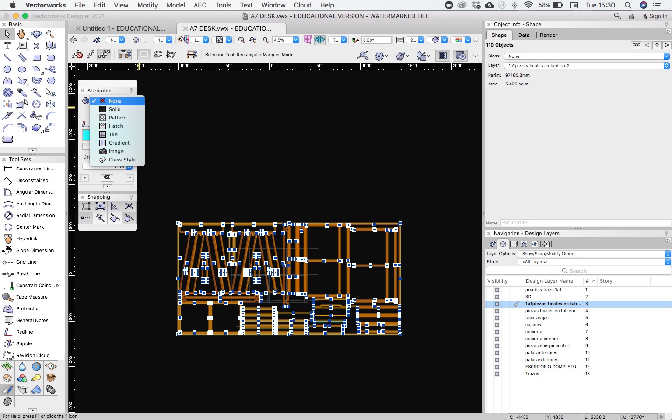This screenshot has width=672, height=420.
Task: Switch to the Render tab
Action: [548, 35]
